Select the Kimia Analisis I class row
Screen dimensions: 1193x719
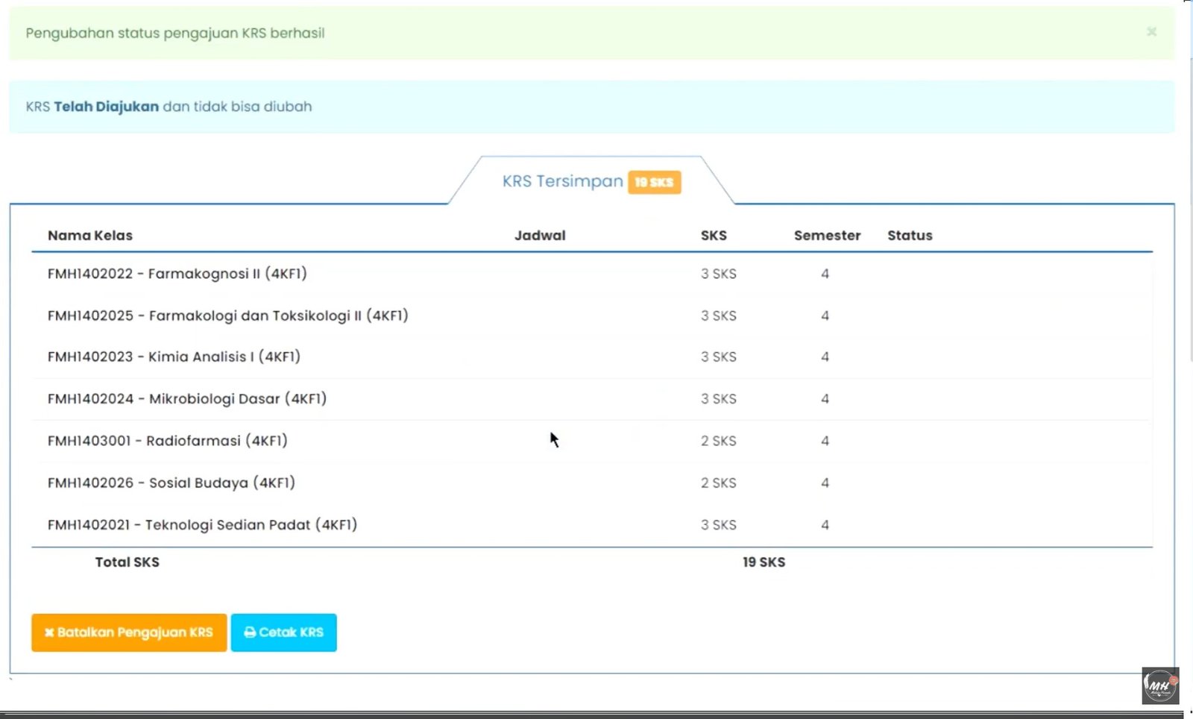point(592,357)
